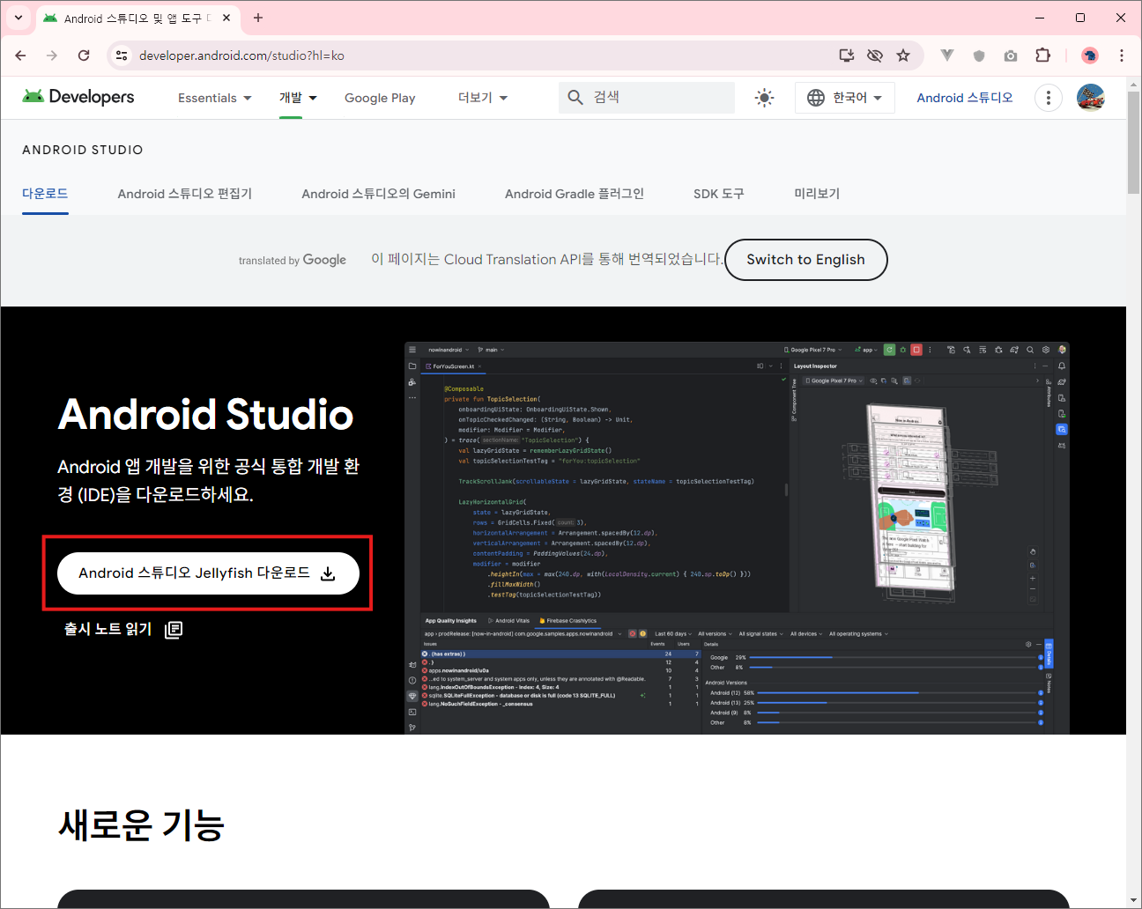This screenshot has height=909, width=1142.
Task: Click the address bar URL
Action: pyautogui.click(x=241, y=55)
